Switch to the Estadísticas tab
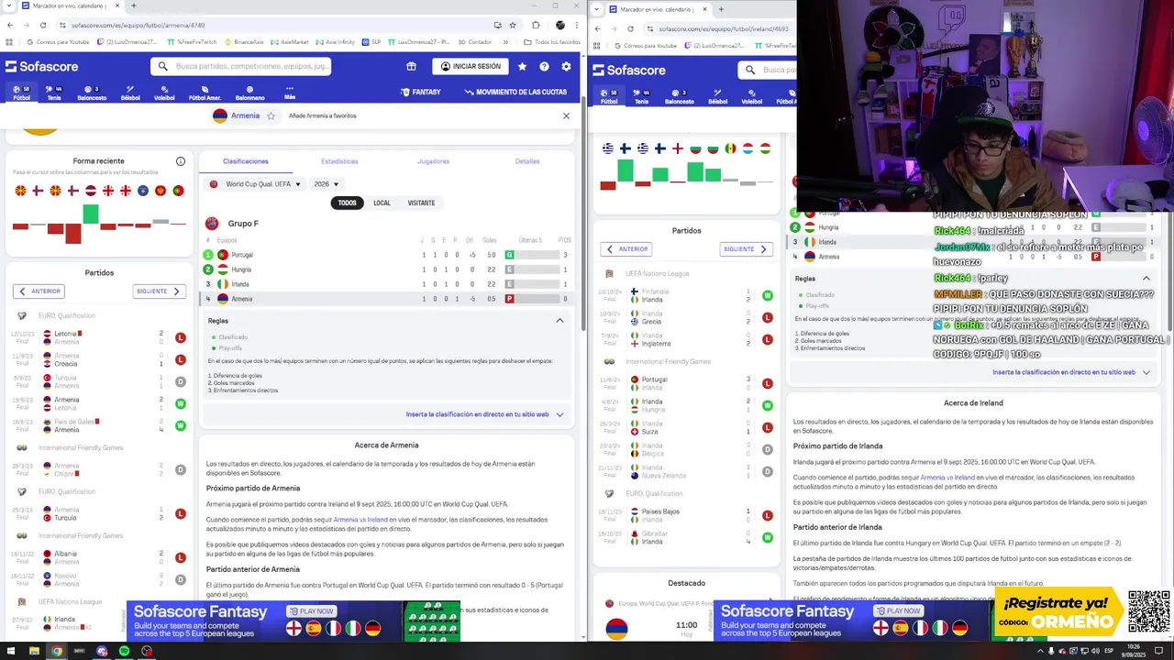1174x660 pixels. [339, 161]
